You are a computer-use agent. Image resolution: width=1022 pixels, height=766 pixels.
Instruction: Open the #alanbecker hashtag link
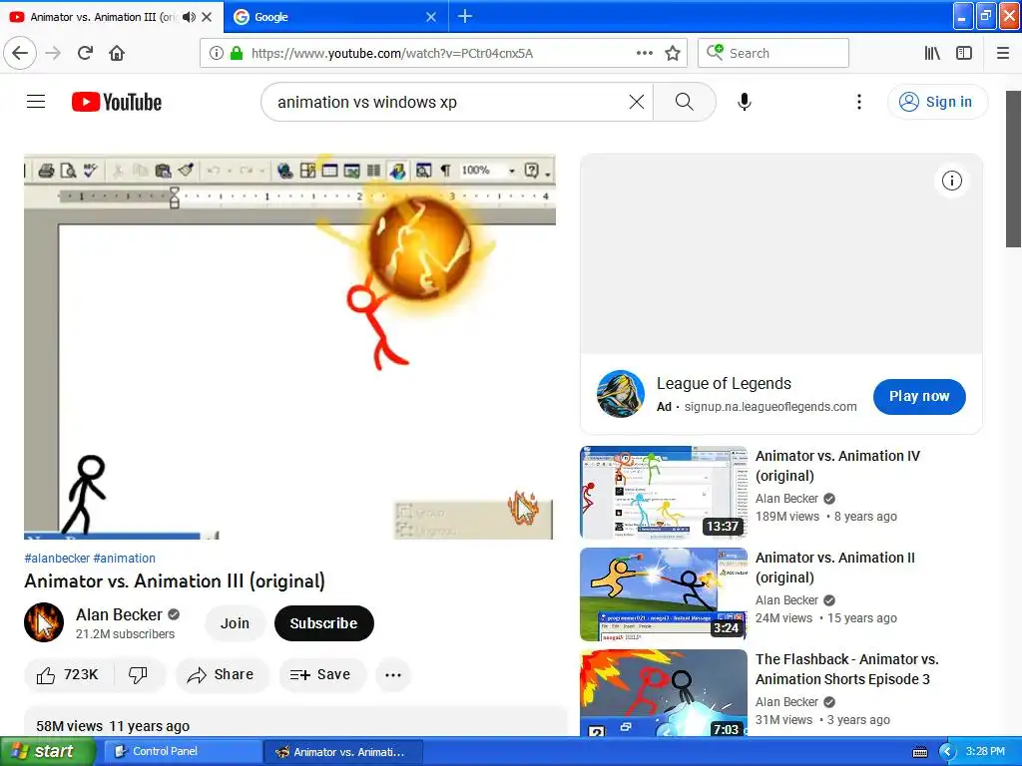pos(57,559)
